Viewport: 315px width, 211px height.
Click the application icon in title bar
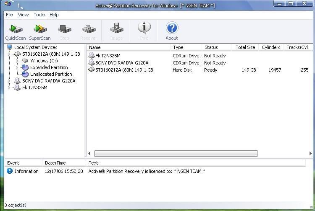tap(8, 4)
